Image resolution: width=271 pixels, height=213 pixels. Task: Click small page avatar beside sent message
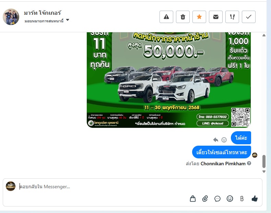click(x=255, y=155)
